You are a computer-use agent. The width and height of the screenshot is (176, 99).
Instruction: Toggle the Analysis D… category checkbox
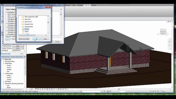[x=8, y=18]
